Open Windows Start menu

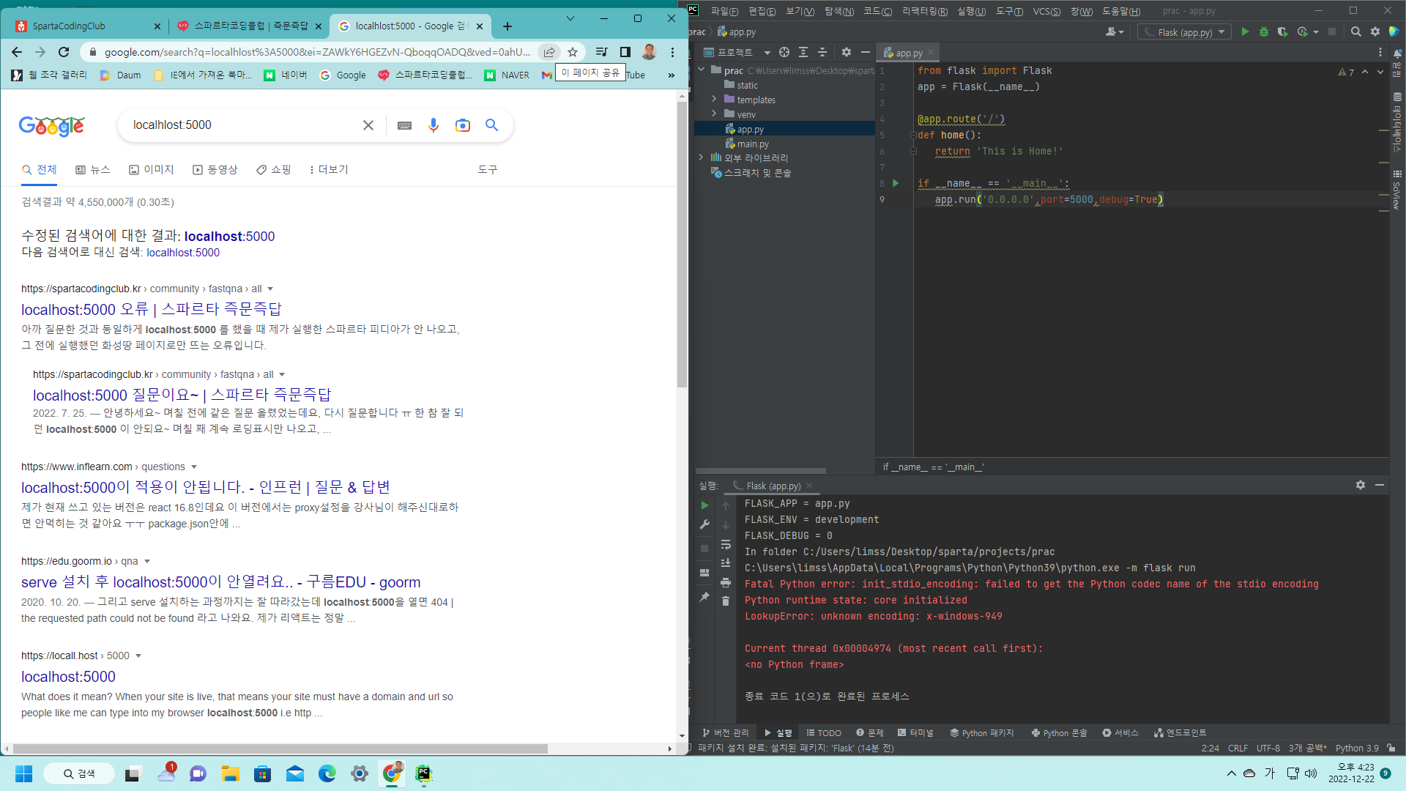coord(24,773)
